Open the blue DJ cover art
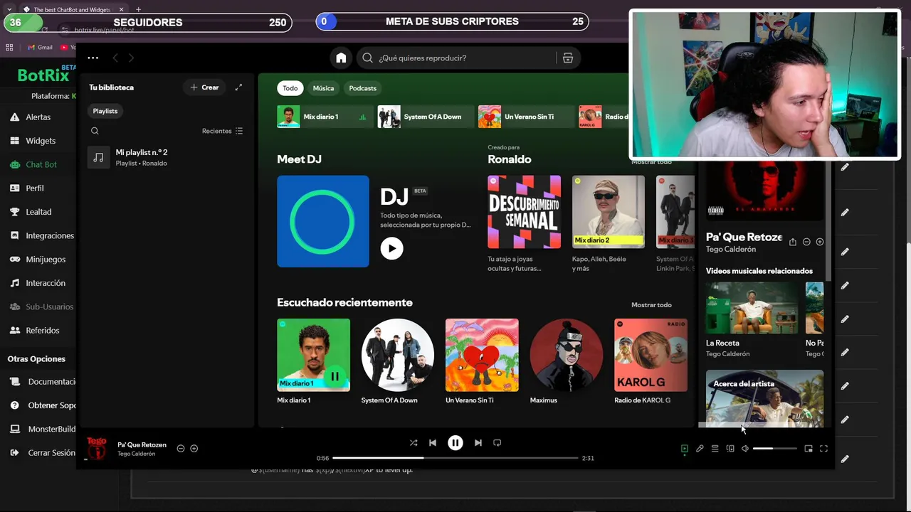The width and height of the screenshot is (911, 512). tap(323, 221)
